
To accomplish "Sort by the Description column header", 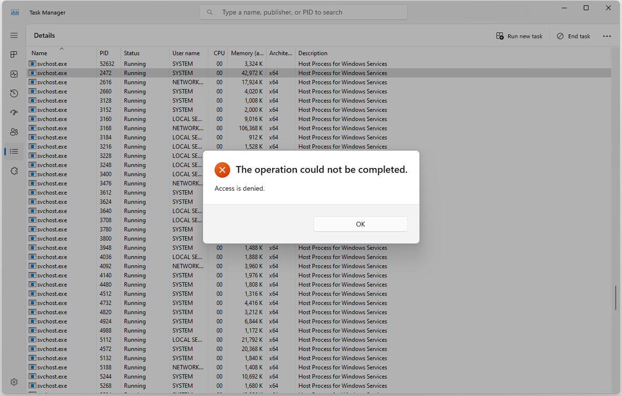I will pyautogui.click(x=313, y=53).
